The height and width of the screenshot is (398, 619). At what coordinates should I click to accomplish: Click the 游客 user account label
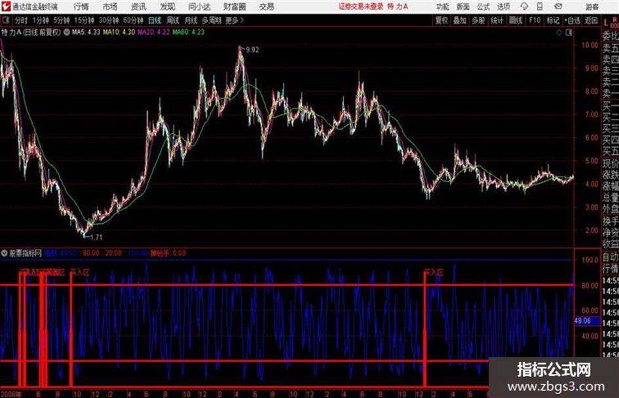(591, 7)
